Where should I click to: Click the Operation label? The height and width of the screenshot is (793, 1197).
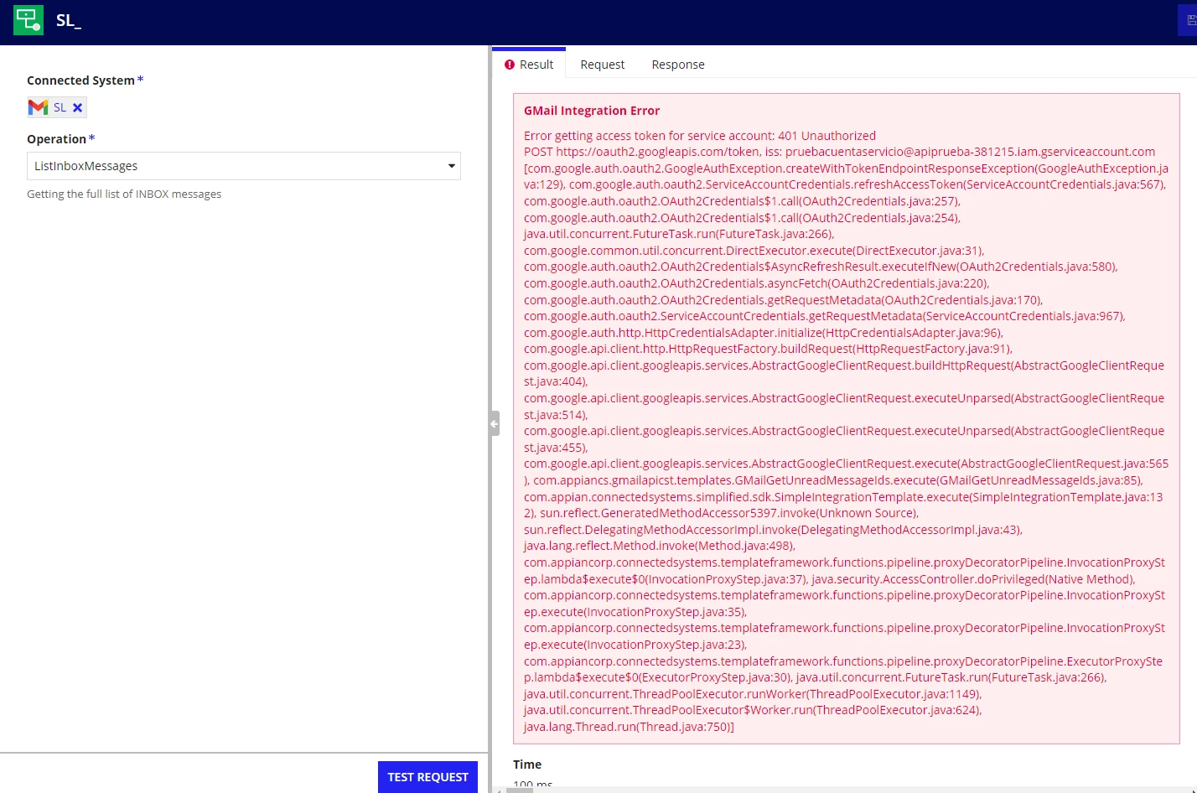[x=56, y=139]
